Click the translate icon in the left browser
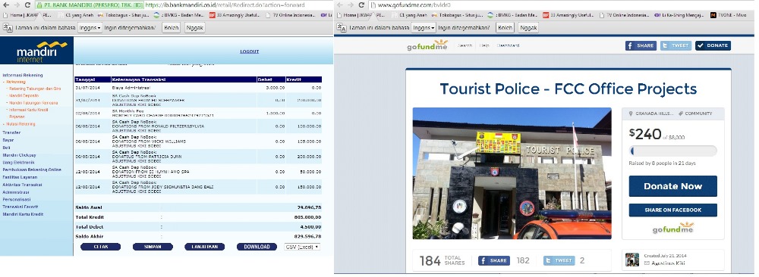Image resolution: width=759 pixels, height=277 pixels. coord(6,27)
